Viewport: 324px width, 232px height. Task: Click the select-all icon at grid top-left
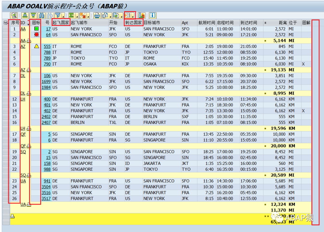(x=6, y=23)
